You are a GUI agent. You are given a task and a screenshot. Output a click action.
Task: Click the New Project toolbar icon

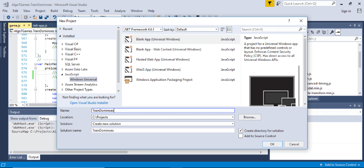point(25,17)
